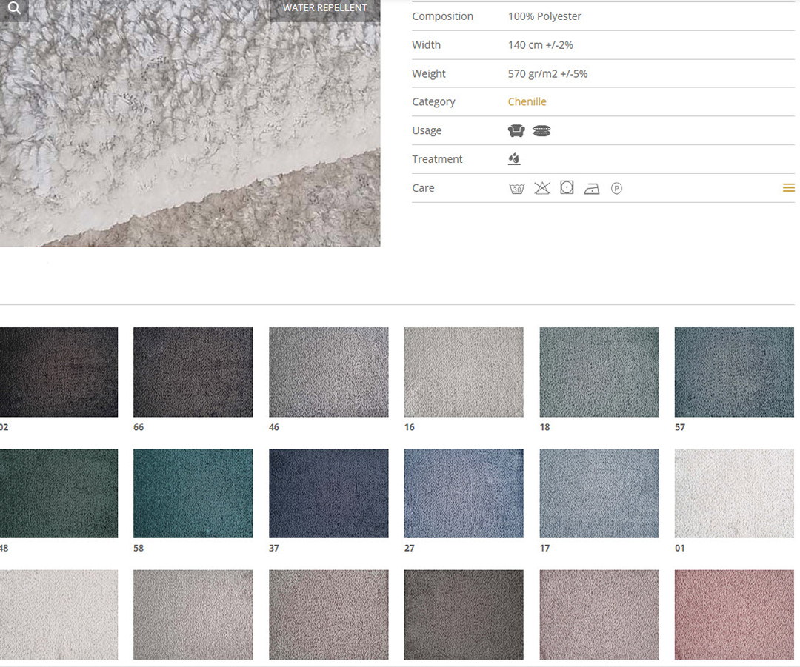Click the water repellent treatment icon
This screenshot has width=800, height=667.
(x=514, y=159)
